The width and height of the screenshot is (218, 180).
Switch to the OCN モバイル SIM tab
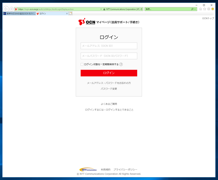click(19, 14)
